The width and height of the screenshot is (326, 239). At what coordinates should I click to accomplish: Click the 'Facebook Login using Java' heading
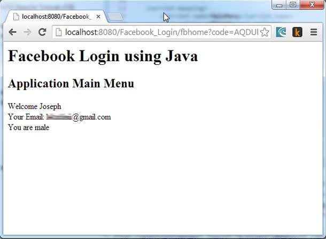pyautogui.click(x=103, y=56)
